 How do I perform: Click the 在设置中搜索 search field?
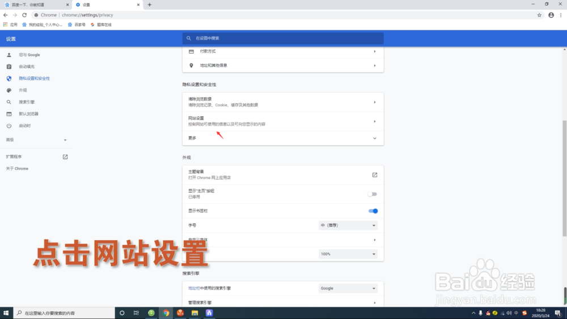(x=283, y=38)
